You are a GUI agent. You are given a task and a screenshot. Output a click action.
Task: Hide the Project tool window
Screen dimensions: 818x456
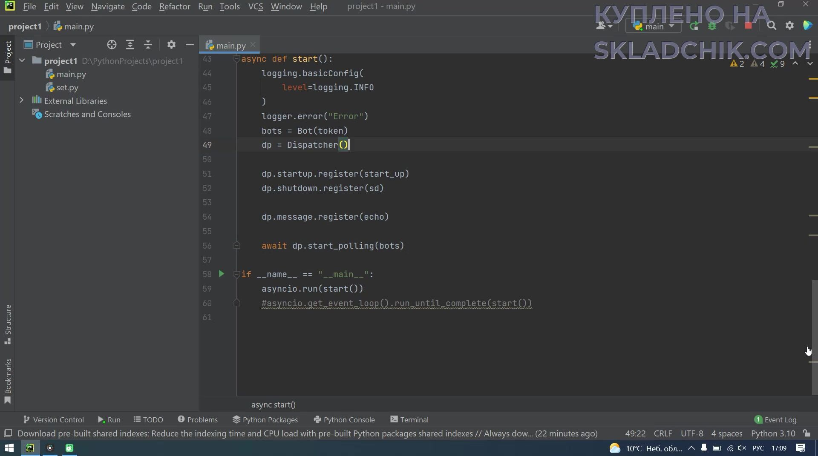[x=190, y=45]
